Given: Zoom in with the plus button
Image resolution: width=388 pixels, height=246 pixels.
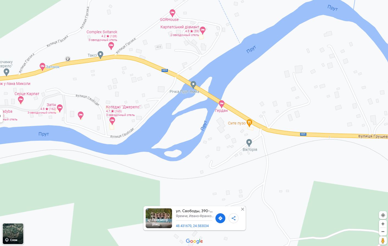Looking at the screenshot, I should [383, 224].
